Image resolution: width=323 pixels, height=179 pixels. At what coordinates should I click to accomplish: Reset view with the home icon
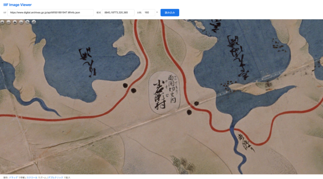click(x=15, y=22)
